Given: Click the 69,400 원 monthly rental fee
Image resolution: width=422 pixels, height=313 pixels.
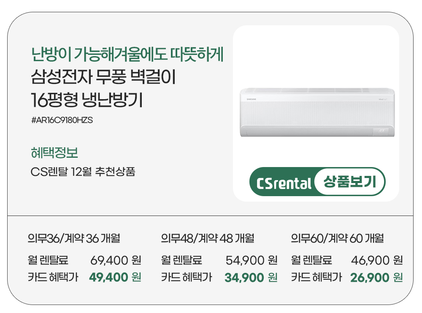Looking at the screenshot, I should click(116, 260).
